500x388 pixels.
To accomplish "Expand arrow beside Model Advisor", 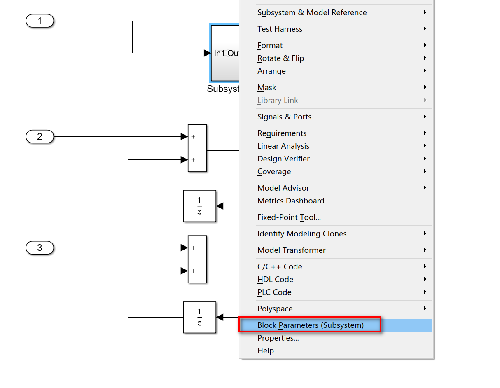I will 425,188.
